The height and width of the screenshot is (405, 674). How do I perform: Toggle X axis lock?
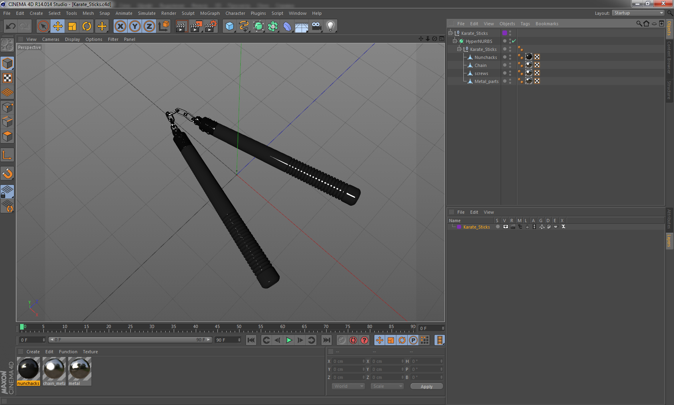point(120,26)
